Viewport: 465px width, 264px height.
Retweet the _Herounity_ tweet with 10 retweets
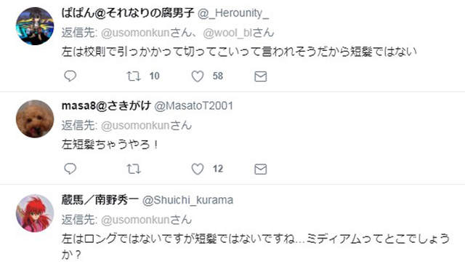coord(134,76)
